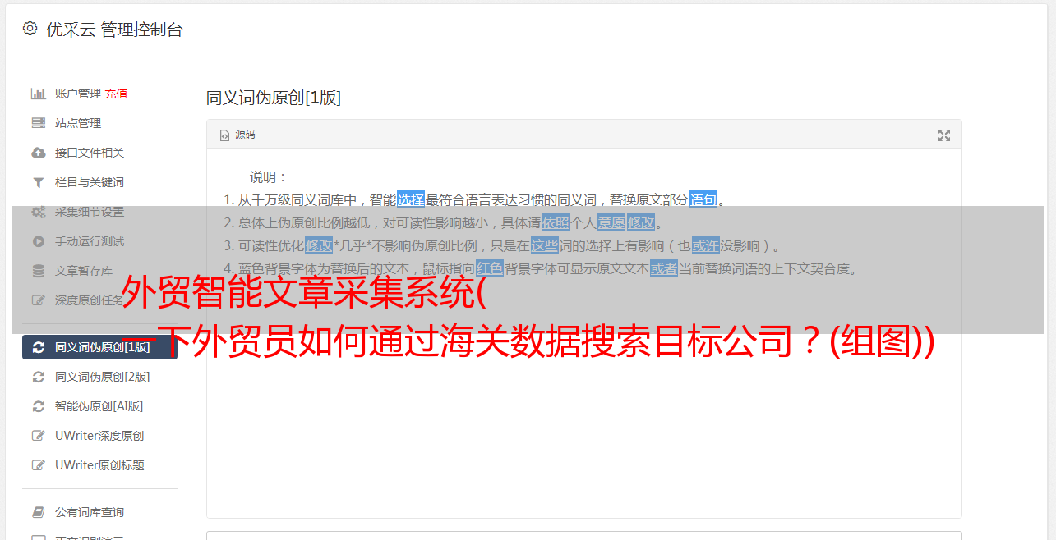Click the gear icon beside 优采云 管理控制台
The image size is (1056, 540).
[30, 29]
